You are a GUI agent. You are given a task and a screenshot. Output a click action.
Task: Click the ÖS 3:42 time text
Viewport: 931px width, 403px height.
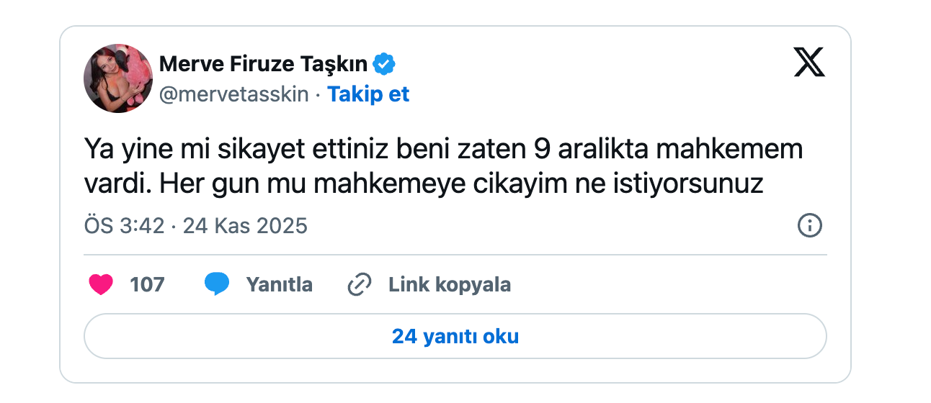point(124,226)
